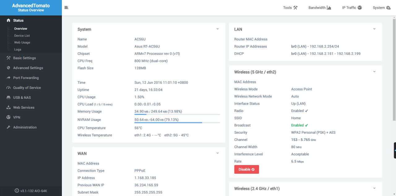The image size is (396, 196).
Task: Click the Administration wrench icon
Action: point(9,127)
